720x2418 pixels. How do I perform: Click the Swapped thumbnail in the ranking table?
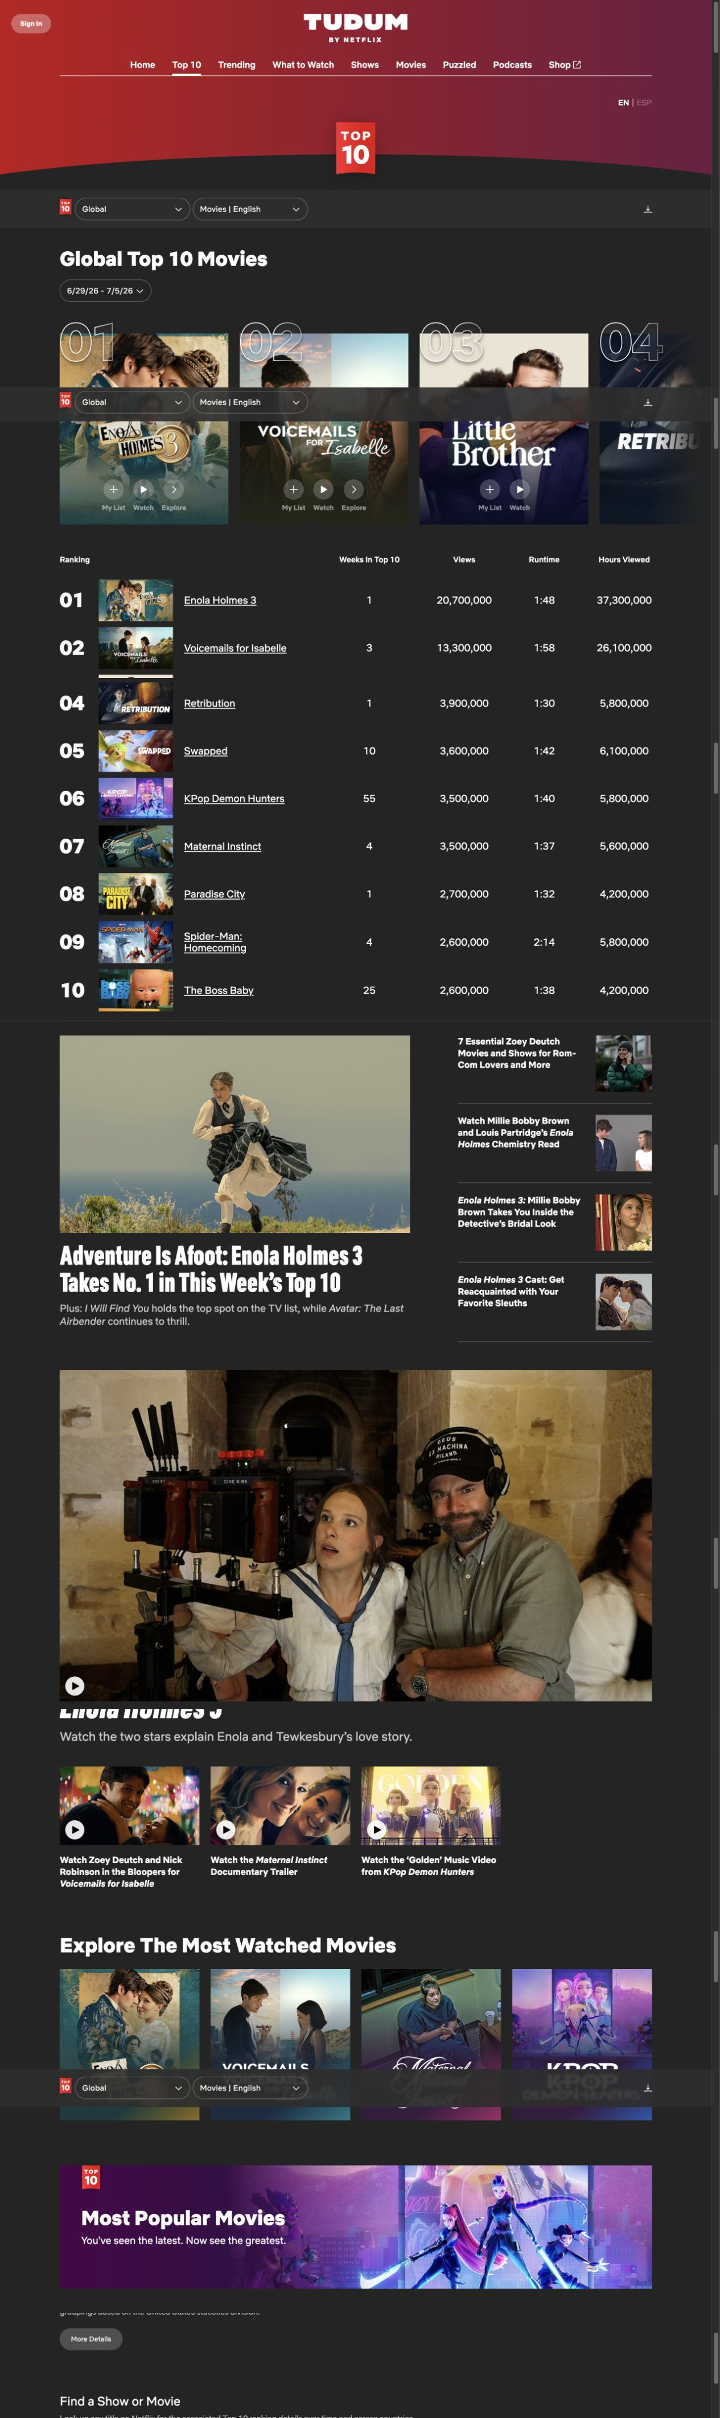136,752
